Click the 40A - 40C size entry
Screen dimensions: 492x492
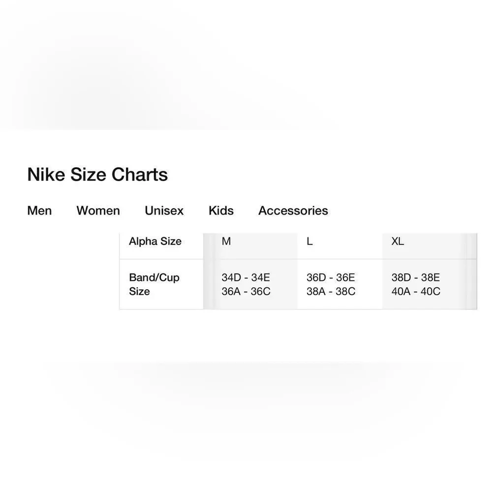pos(416,291)
